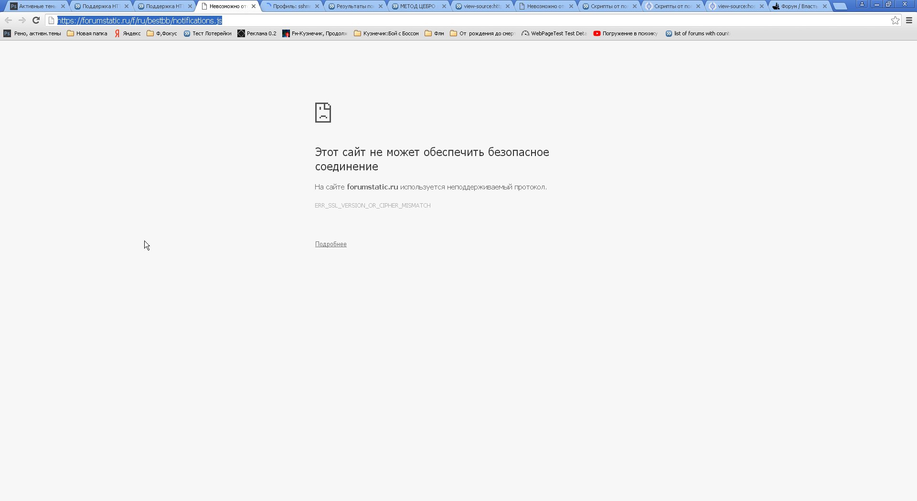The image size is (917, 501).
Task: Go forward using the forward arrow
Action: (x=22, y=21)
